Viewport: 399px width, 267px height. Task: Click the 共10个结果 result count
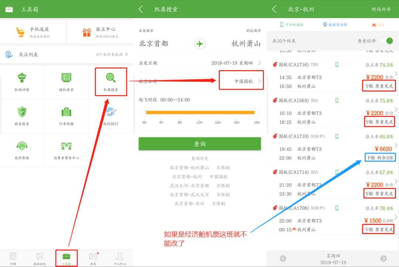tap(284, 41)
